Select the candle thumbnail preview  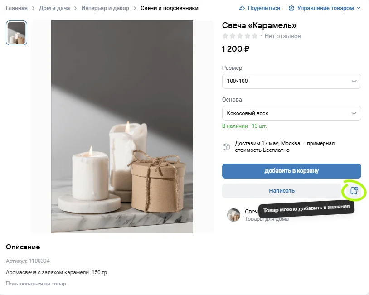16,33
